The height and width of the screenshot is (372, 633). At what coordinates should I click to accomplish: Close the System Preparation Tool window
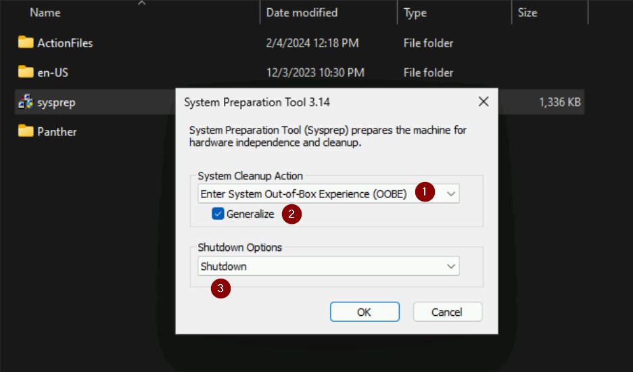(484, 101)
